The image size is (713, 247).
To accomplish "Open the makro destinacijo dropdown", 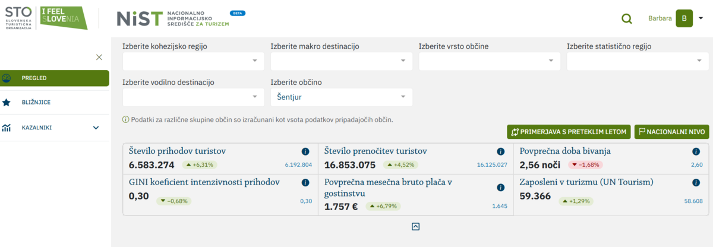I will [x=341, y=61].
